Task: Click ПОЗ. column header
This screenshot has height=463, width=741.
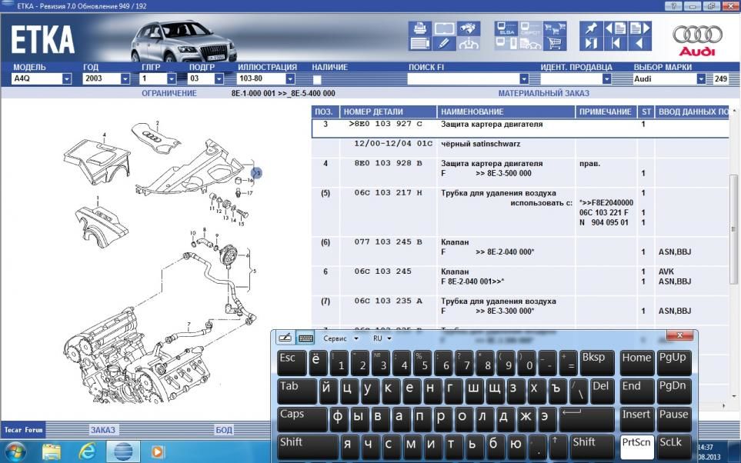Action: (x=324, y=112)
